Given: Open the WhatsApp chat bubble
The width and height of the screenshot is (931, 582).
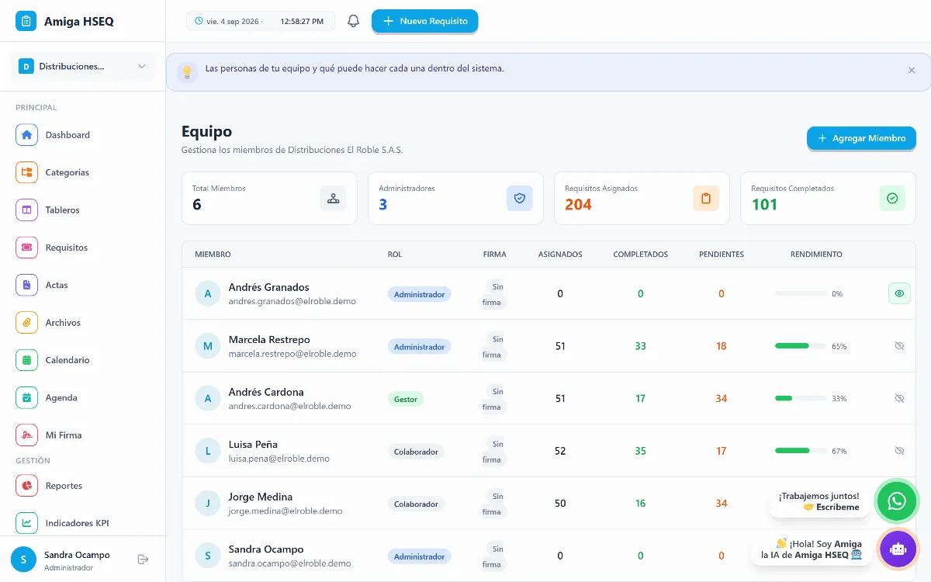Looking at the screenshot, I should pyautogui.click(x=897, y=501).
